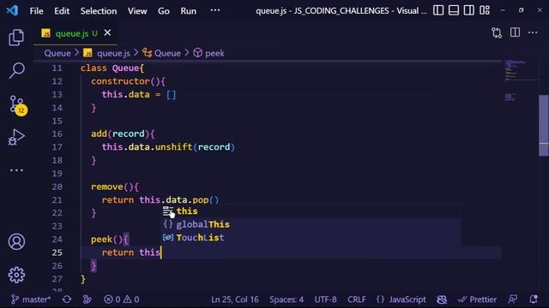Click the queue.js breadcrumb
The width and height of the screenshot is (549, 308).
pos(106,53)
